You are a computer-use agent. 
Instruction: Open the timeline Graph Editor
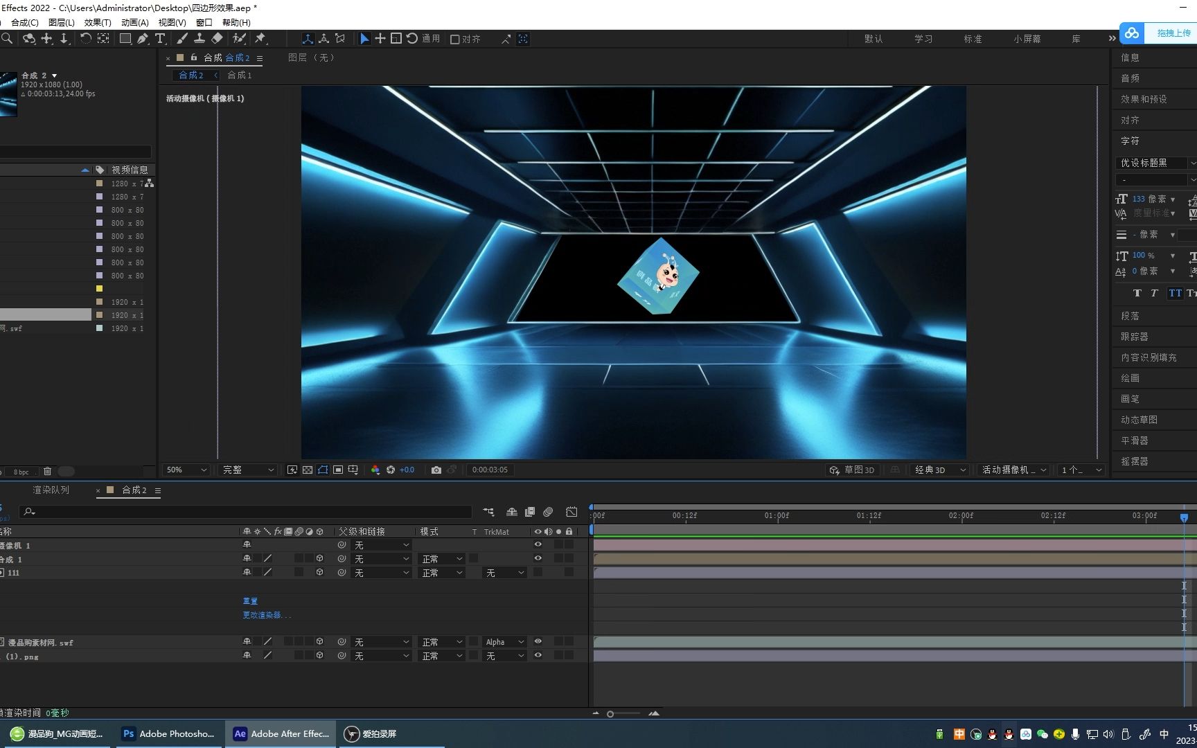[571, 512]
